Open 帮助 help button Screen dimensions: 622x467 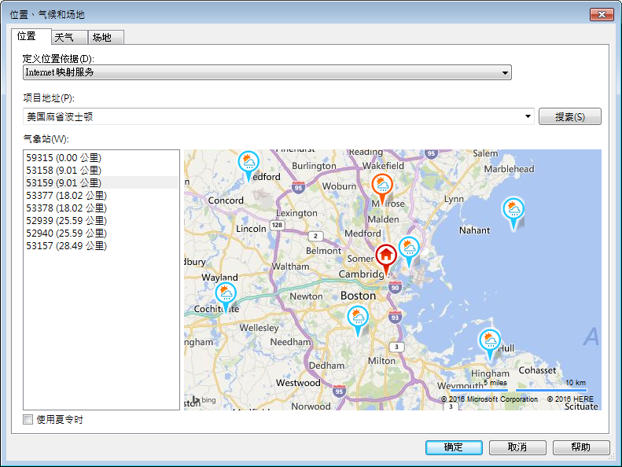pyautogui.click(x=581, y=447)
